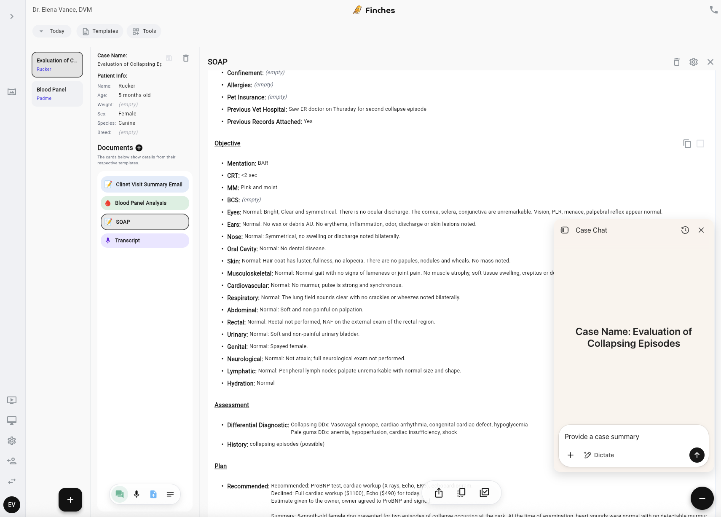This screenshot has height=517, width=721.
Task: Open the Today date dropdown
Action: point(52,31)
